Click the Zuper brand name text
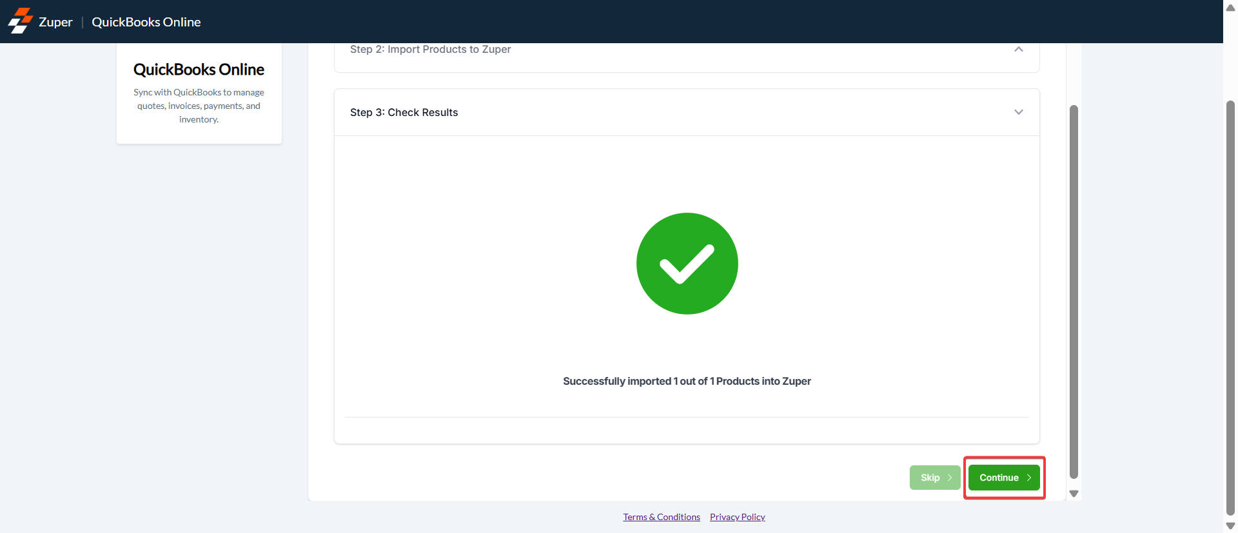 [x=55, y=22]
